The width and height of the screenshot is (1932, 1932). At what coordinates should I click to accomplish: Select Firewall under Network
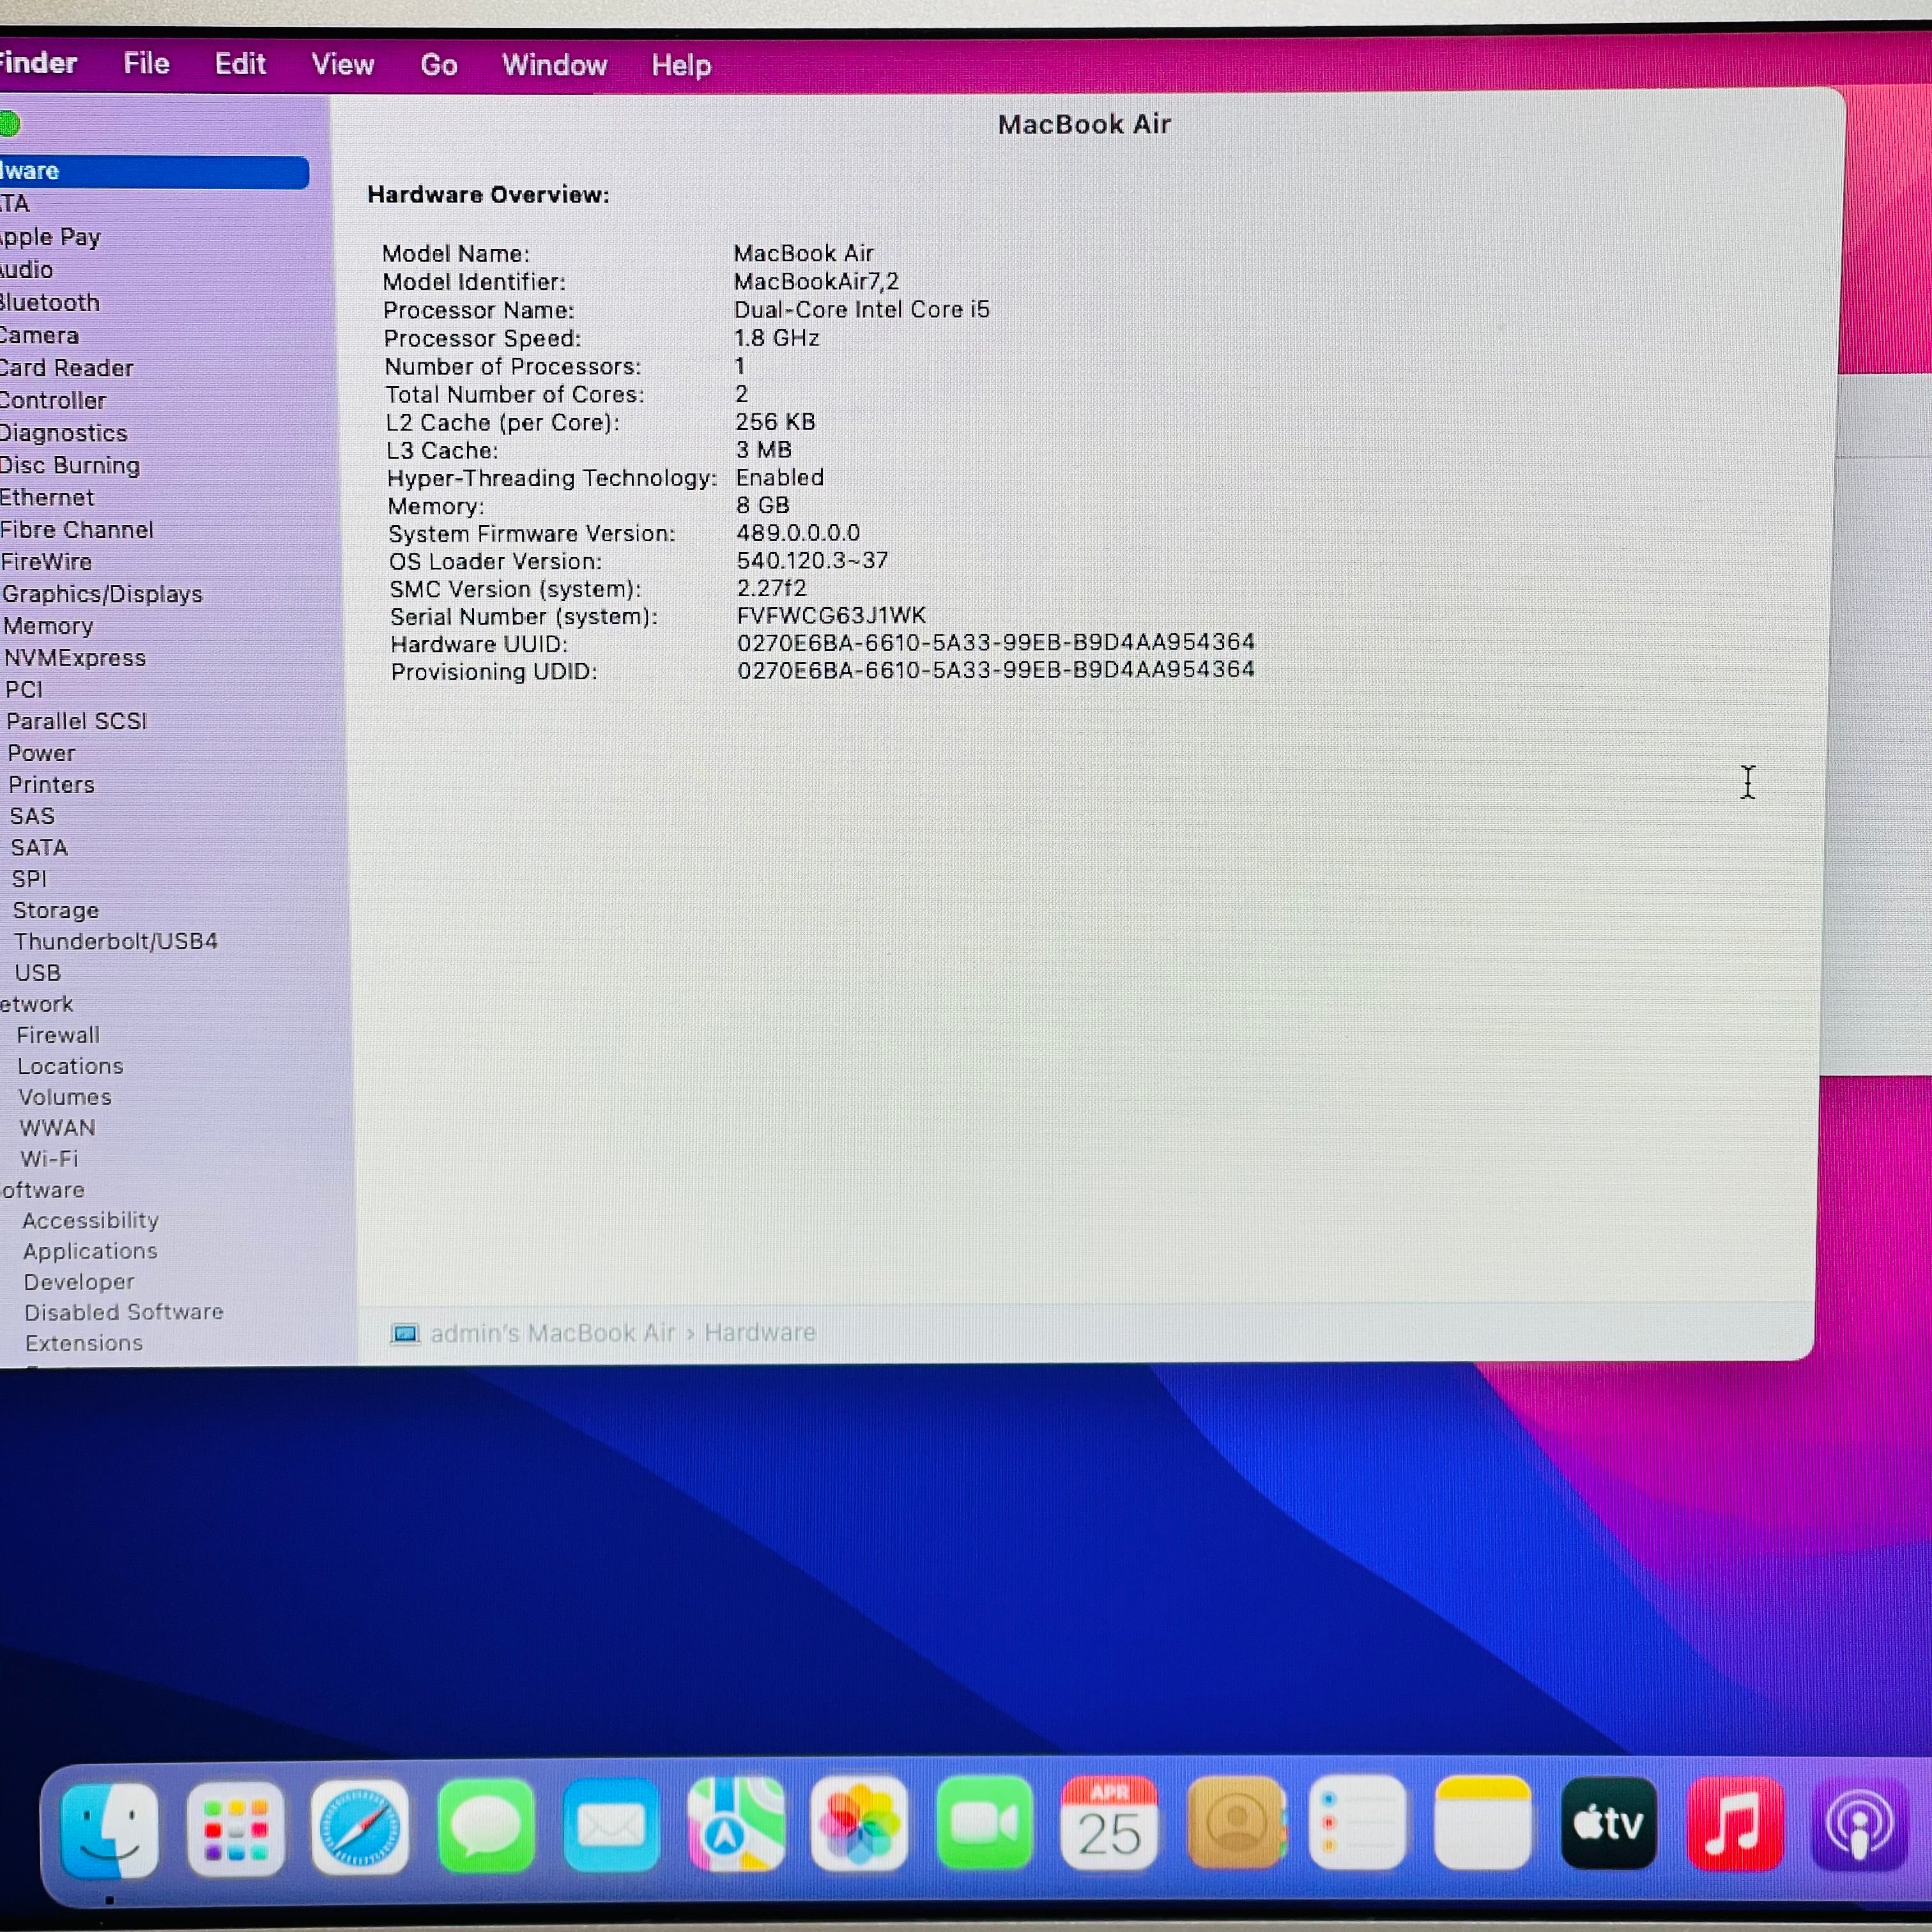[x=58, y=1036]
